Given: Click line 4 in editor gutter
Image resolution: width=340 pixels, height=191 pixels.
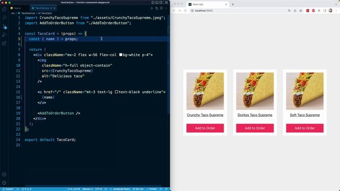Looking at the screenshot, I should pos(19,33).
